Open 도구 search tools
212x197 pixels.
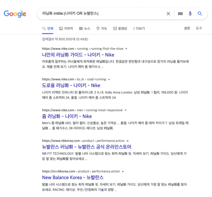point(199,28)
